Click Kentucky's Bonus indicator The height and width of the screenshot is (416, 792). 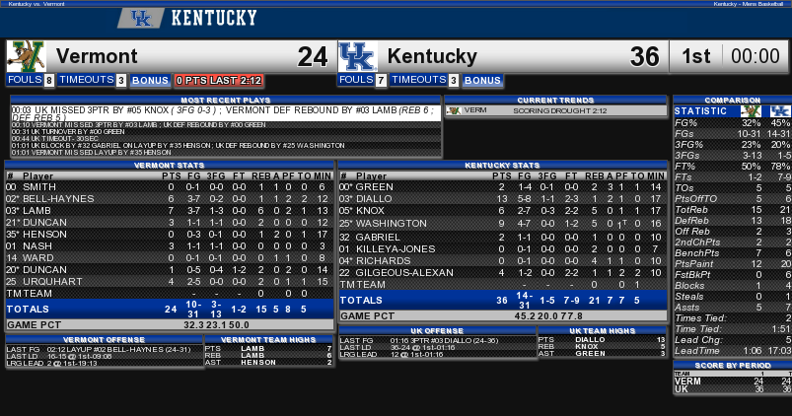tap(482, 81)
